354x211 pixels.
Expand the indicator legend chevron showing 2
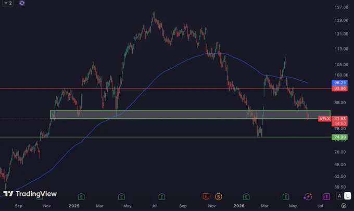point(8,3)
